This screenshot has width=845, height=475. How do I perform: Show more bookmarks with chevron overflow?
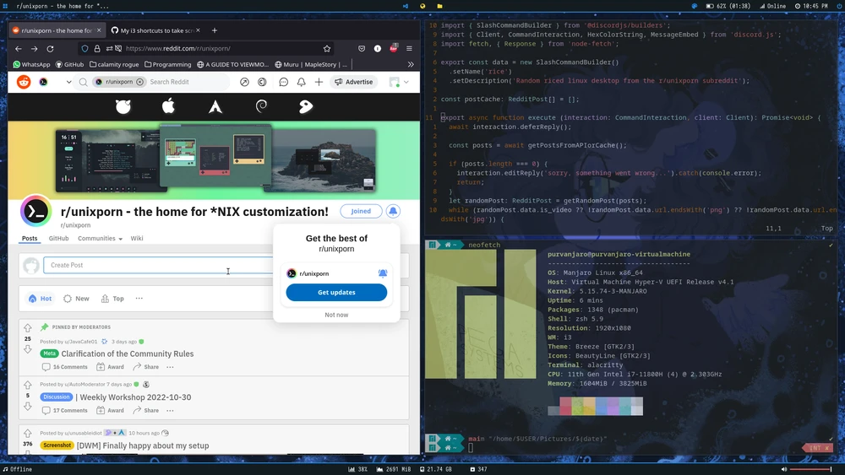[x=411, y=64]
